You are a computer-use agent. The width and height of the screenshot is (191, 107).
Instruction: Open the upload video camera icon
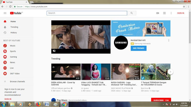coord(158,13)
